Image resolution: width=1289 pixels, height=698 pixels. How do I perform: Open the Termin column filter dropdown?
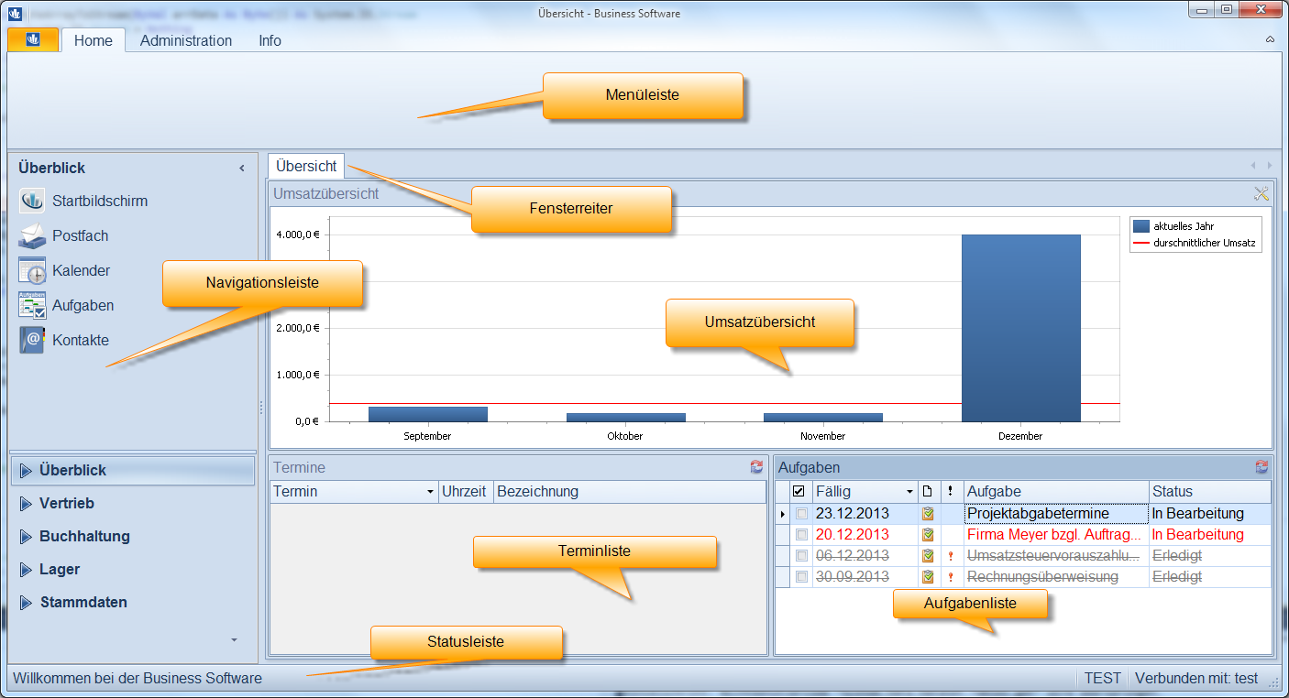(x=430, y=492)
